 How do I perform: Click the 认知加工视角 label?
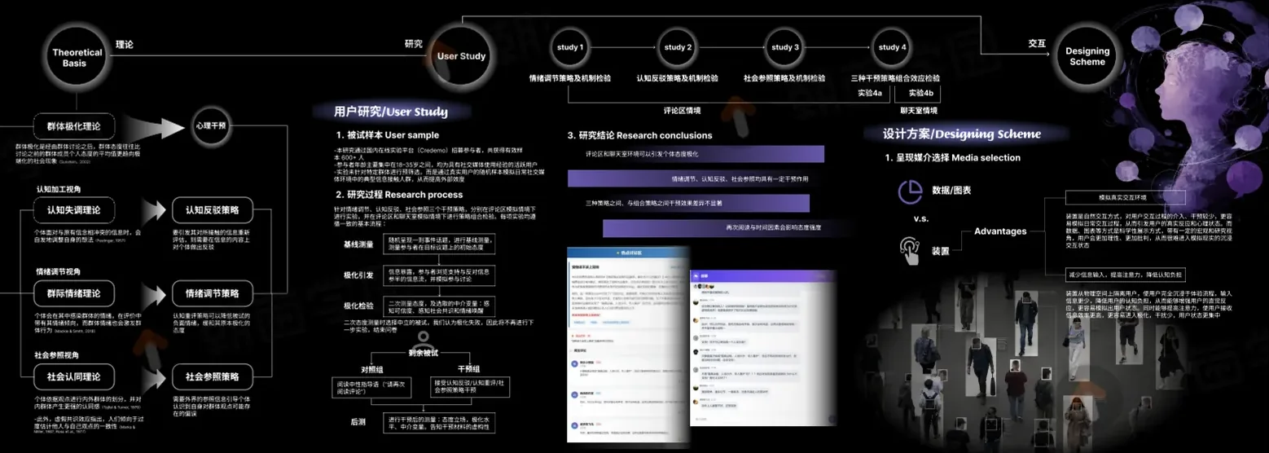point(58,189)
